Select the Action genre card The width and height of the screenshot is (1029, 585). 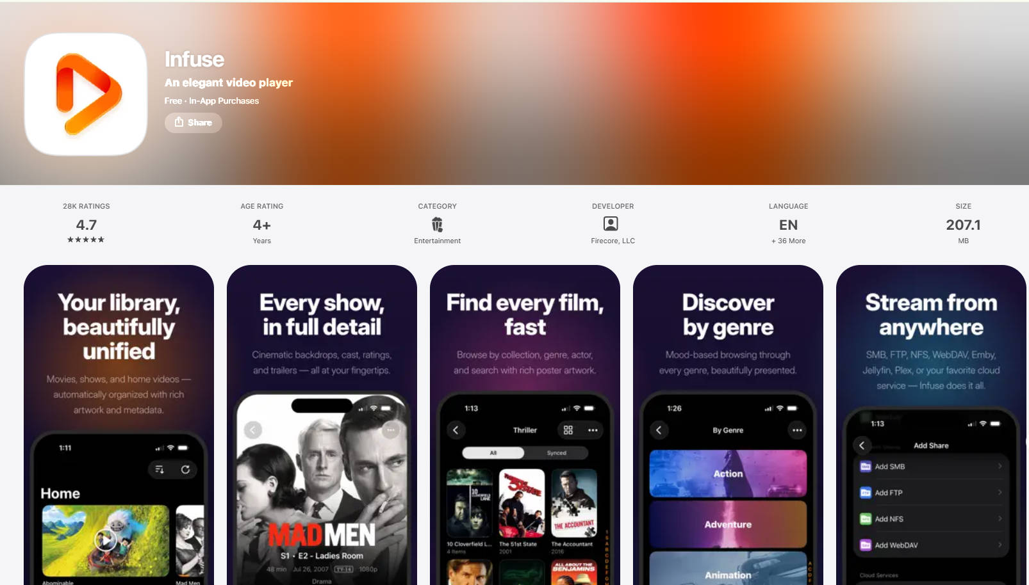coord(728,474)
